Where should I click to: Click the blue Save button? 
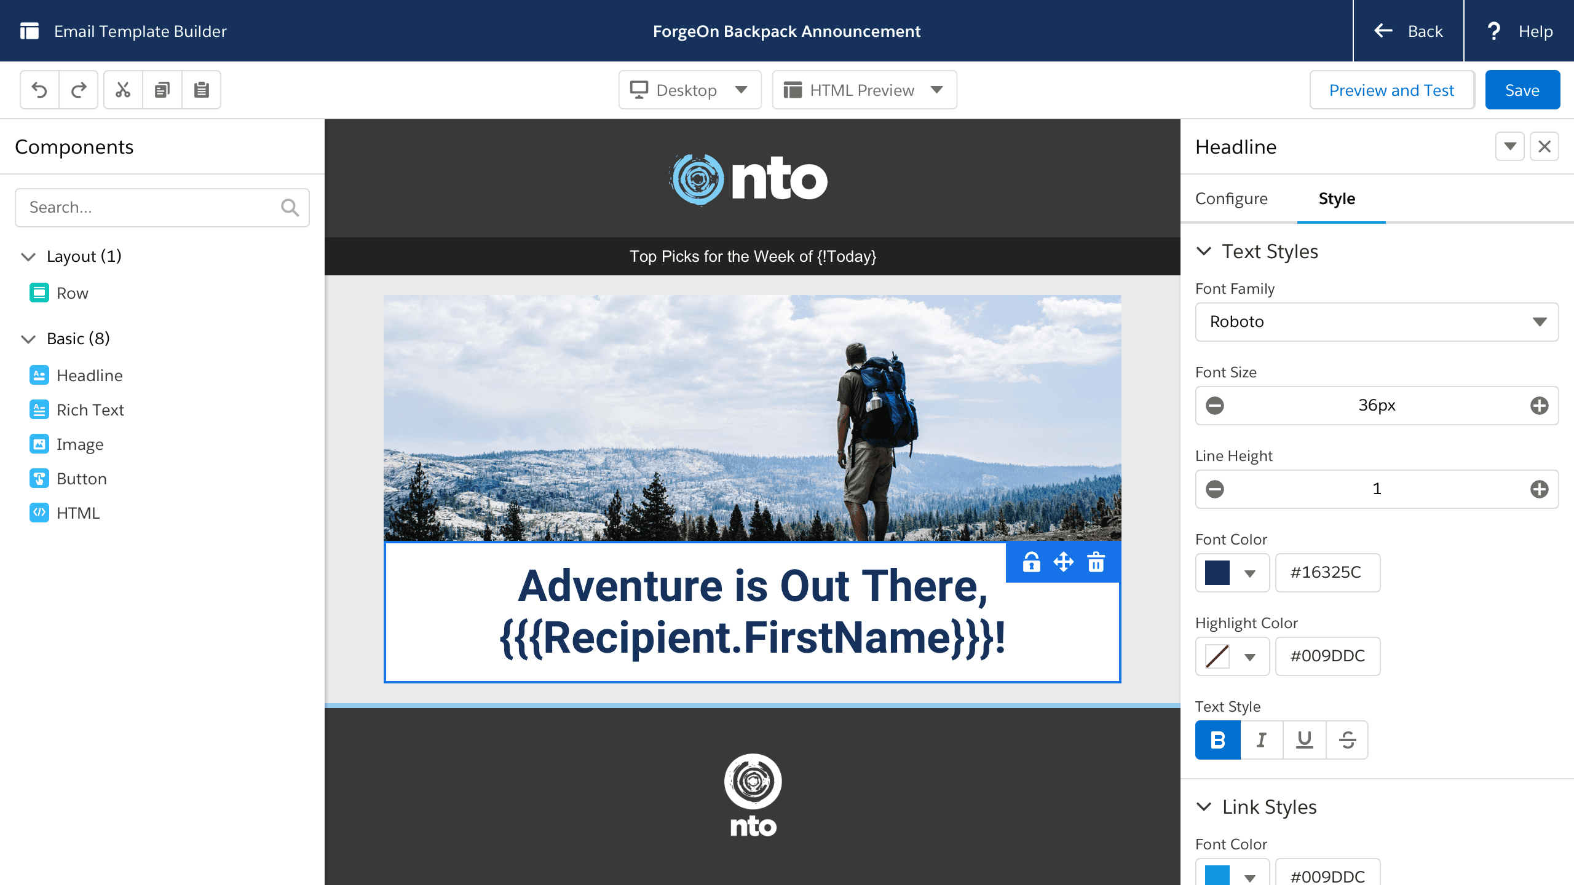pyautogui.click(x=1522, y=90)
